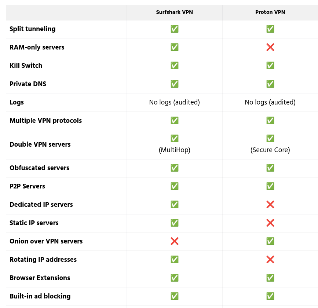The height and width of the screenshot is (308, 318).
Task: Click Proton VPN's RAM-only servers red cross
Action: [x=270, y=47]
